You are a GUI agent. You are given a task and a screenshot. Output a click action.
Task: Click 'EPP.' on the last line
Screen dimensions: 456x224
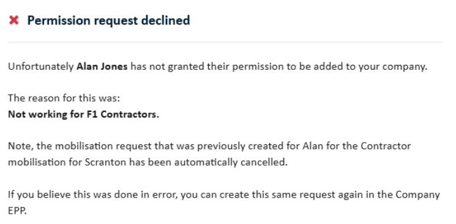(17, 211)
